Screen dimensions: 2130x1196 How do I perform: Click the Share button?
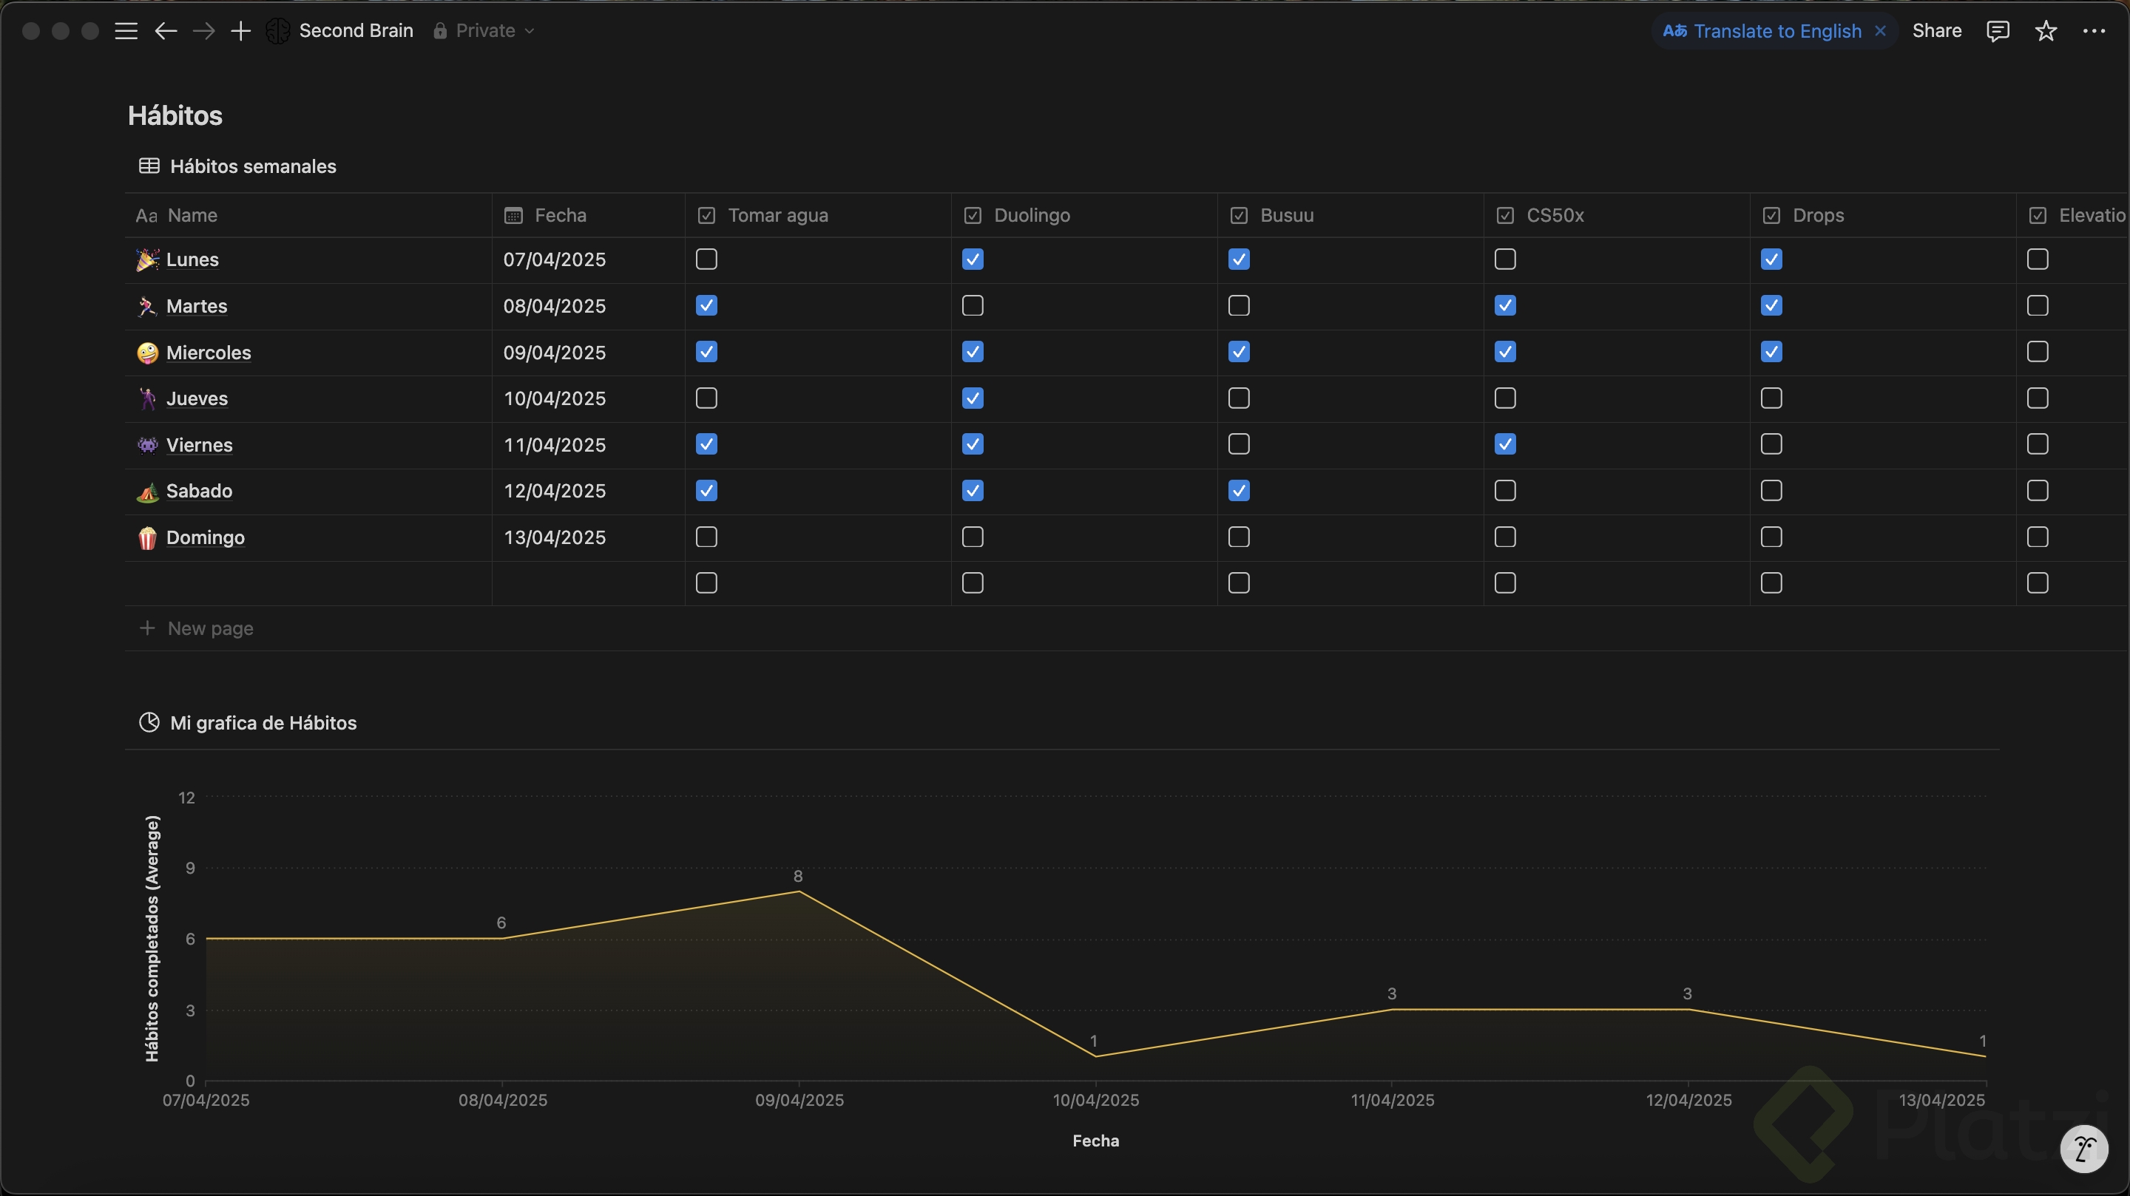(x=1936, y=30)
